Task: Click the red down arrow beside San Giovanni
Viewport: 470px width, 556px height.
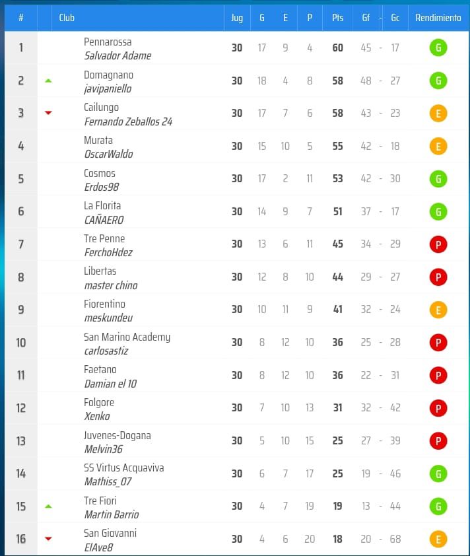Action: coord(48,539)
